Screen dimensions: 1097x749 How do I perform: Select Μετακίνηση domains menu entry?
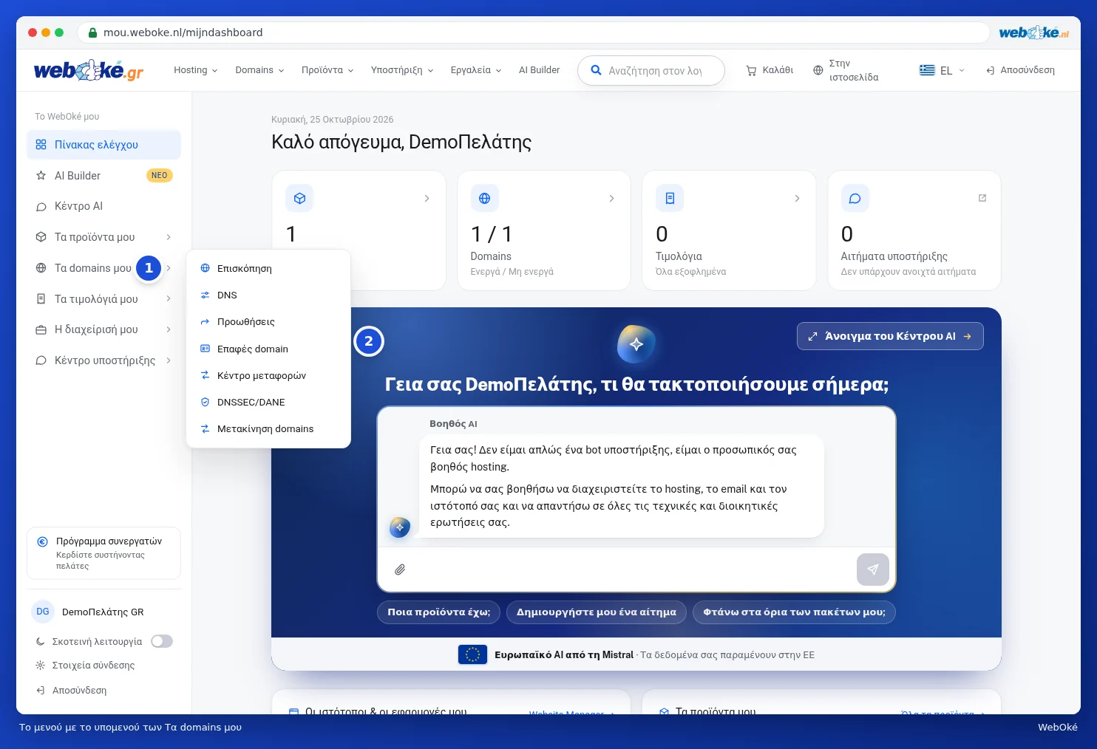(x=268, y=428)
